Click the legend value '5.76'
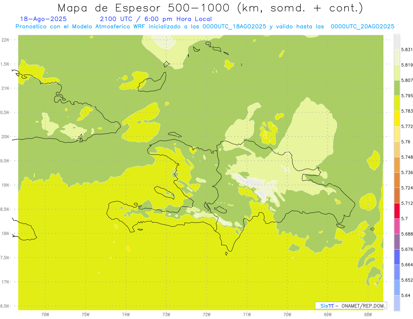The image size is (413, 319). 406,142
